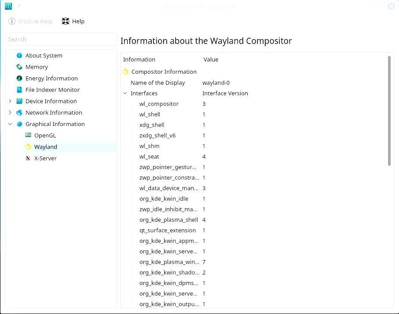Image resolution: width=399 pixels, height=314 pixels.
Task: Expand the Network Information tree node
Action: click(x=10, y=113)
